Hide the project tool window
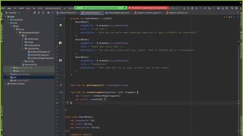 [x=52, y=12]
